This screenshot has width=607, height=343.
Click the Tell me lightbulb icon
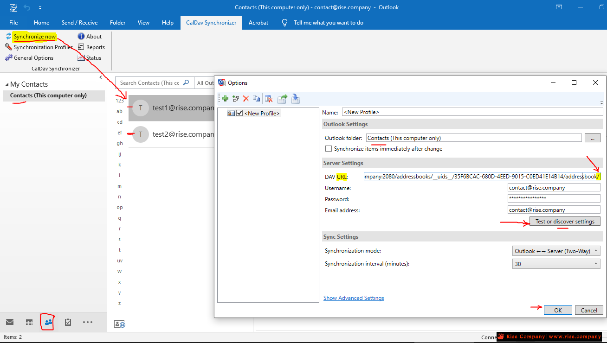pos(284,22)
